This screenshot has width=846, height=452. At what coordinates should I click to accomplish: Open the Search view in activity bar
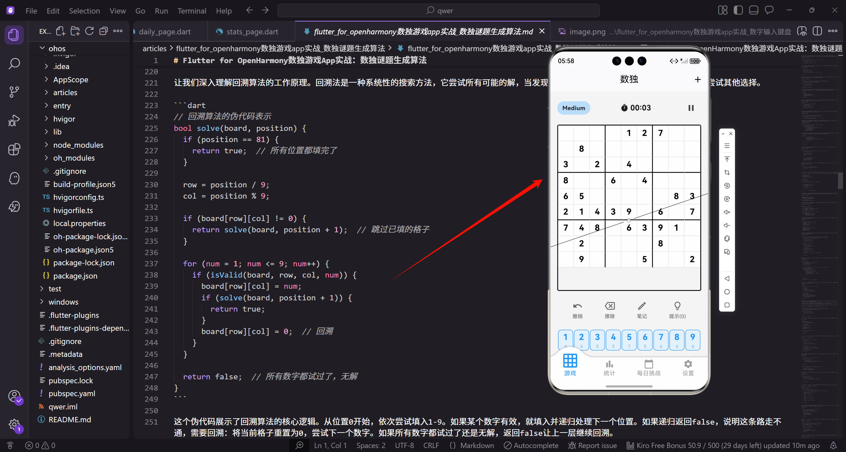pyautogui.click(x=14, y=63)
